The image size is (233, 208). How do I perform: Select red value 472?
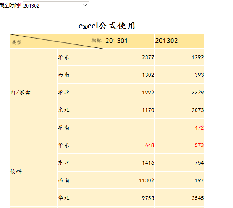[x=199, y=128]
